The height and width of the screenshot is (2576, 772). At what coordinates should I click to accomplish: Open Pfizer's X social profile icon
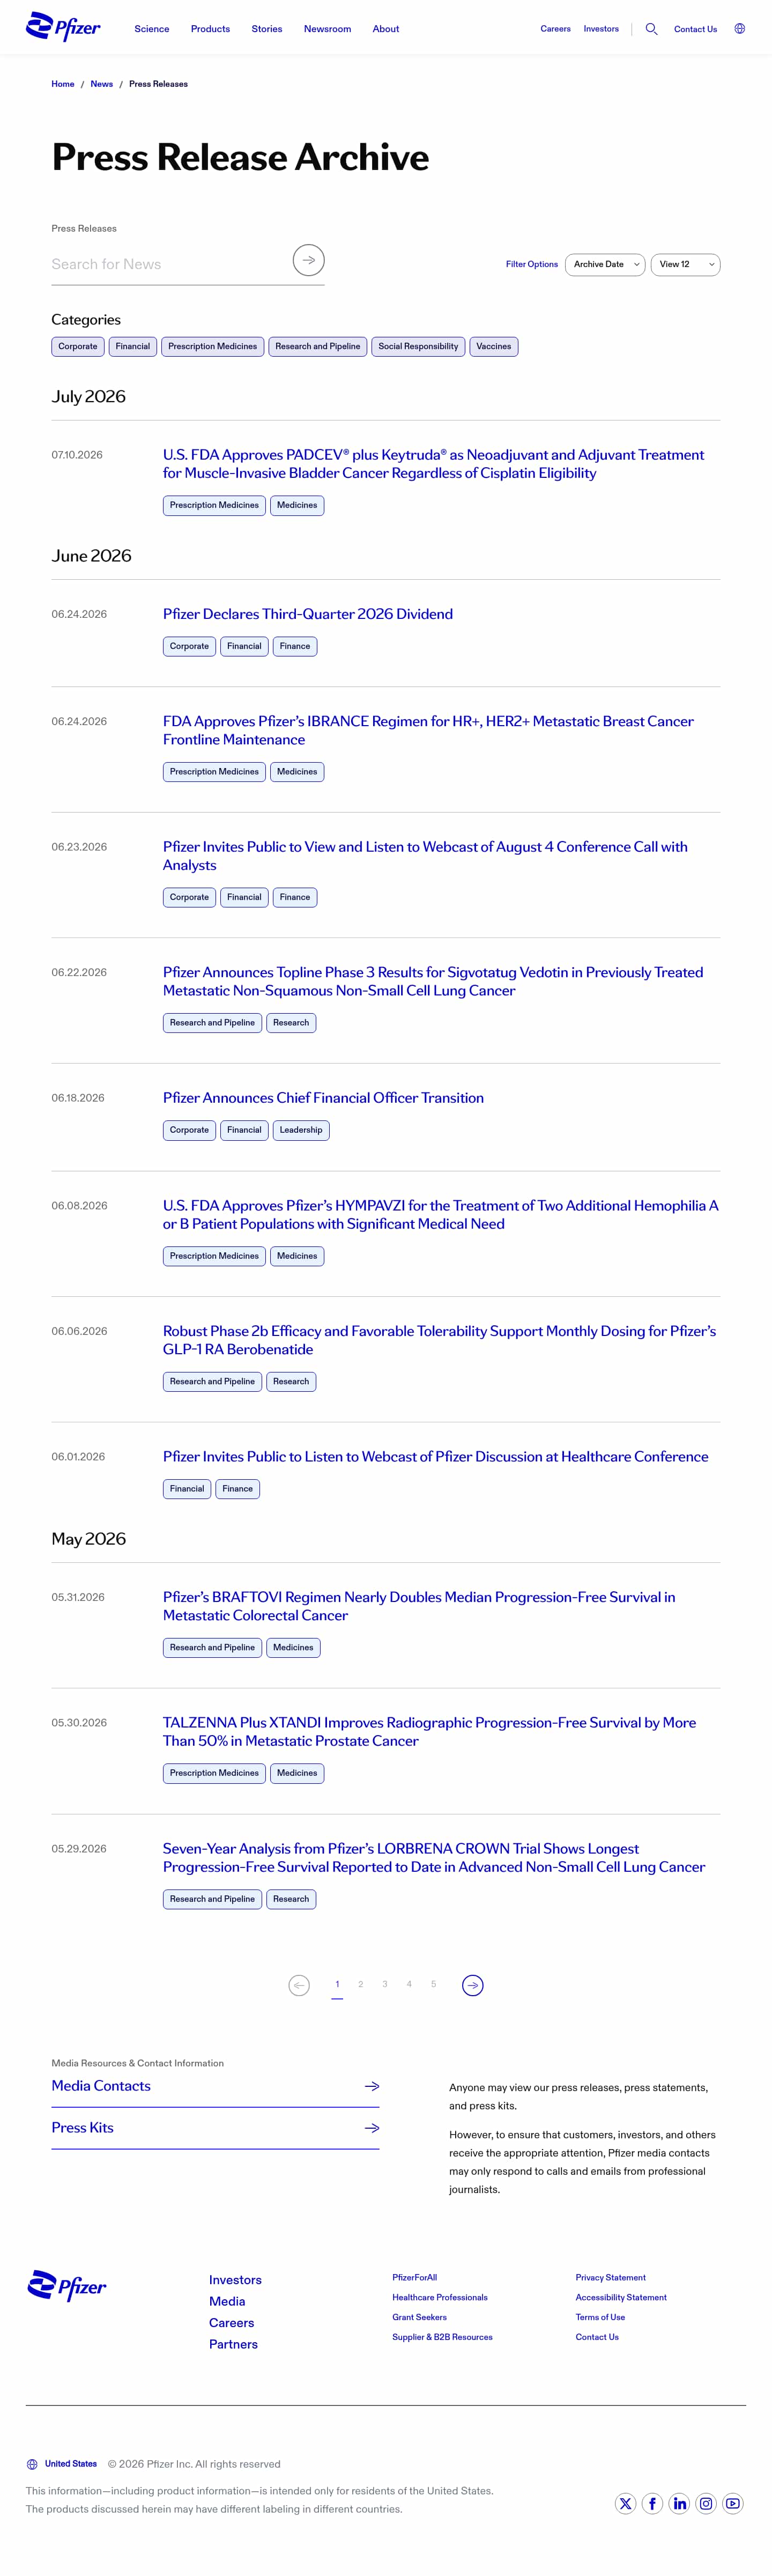tap(626, 2503)
